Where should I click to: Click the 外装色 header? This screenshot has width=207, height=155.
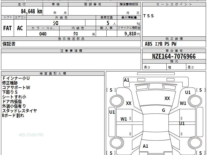pos(61,18)
